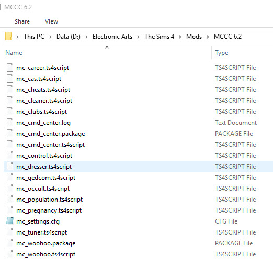Image resolution: width=273 pixels, height=269 pixels.
Task: Select file name mc_career.ts4script
Action: 43,68
